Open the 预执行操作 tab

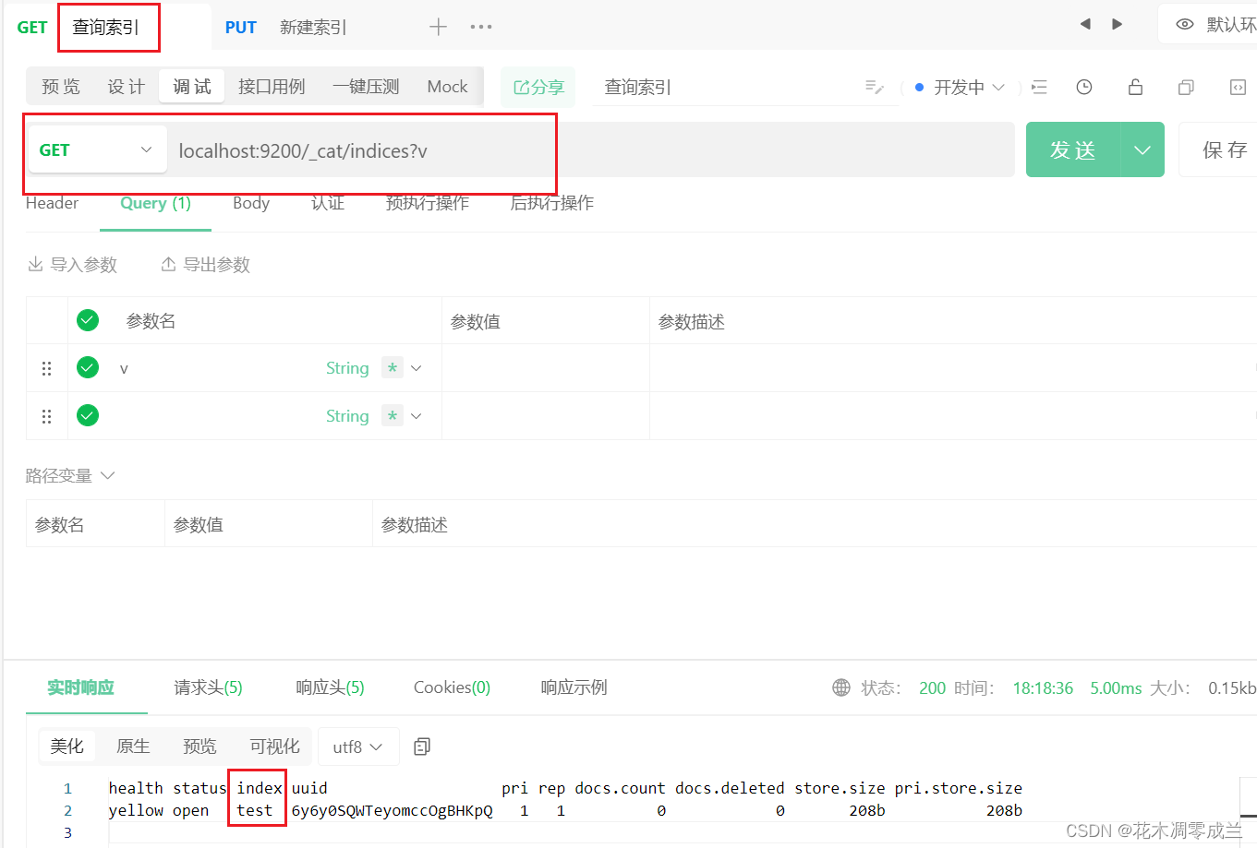[428, 203]
